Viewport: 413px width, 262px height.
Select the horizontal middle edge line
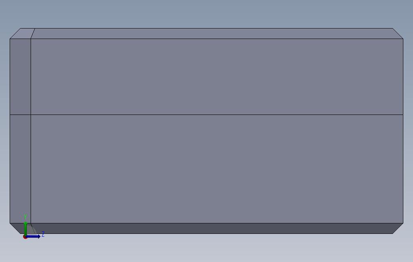[x=206, y=115]
